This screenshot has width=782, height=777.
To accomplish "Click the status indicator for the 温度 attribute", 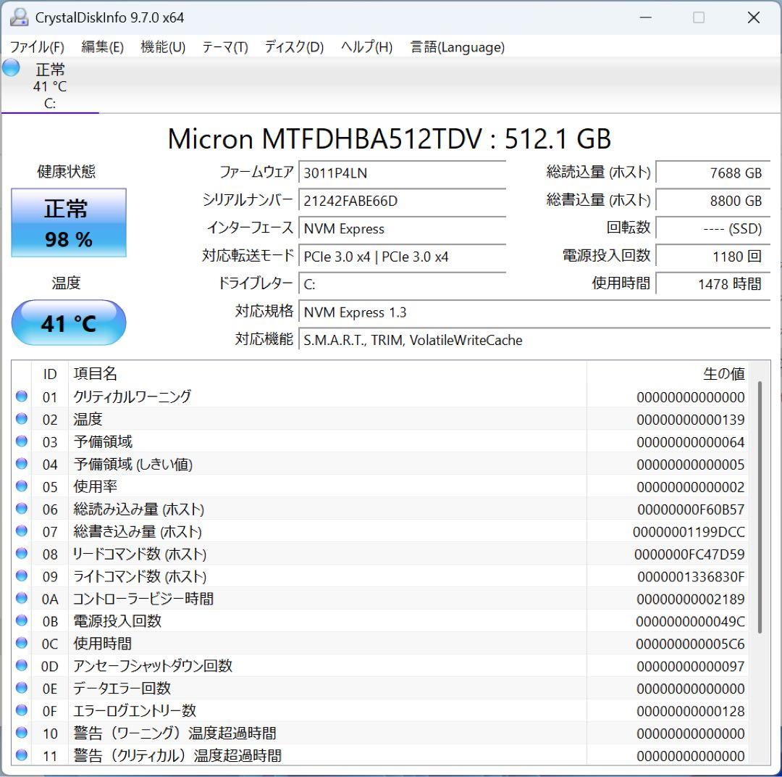I will point(21,419).
